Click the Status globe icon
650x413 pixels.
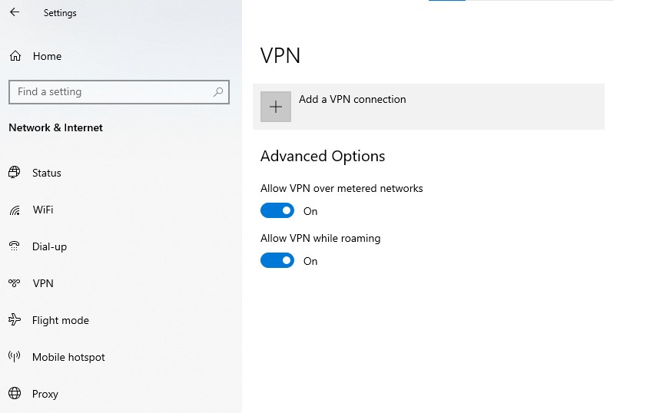point(15,172)
